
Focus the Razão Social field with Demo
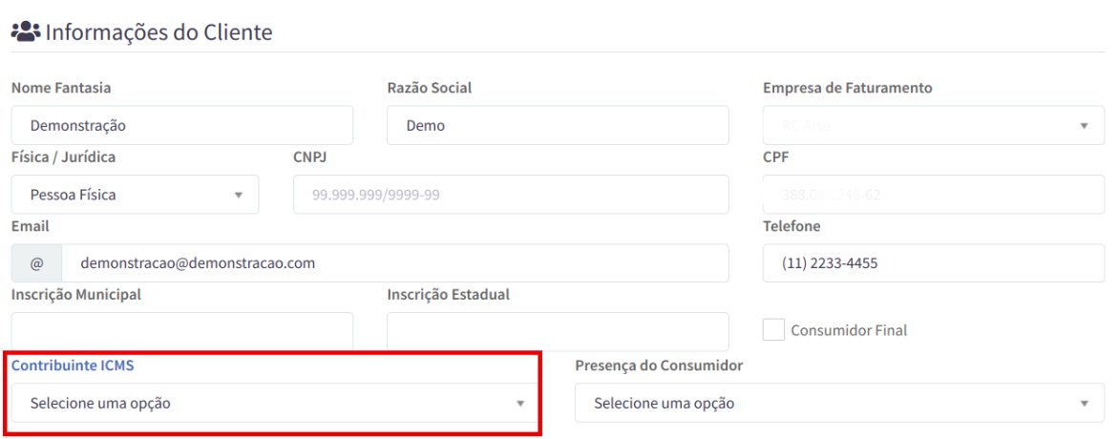559,126
